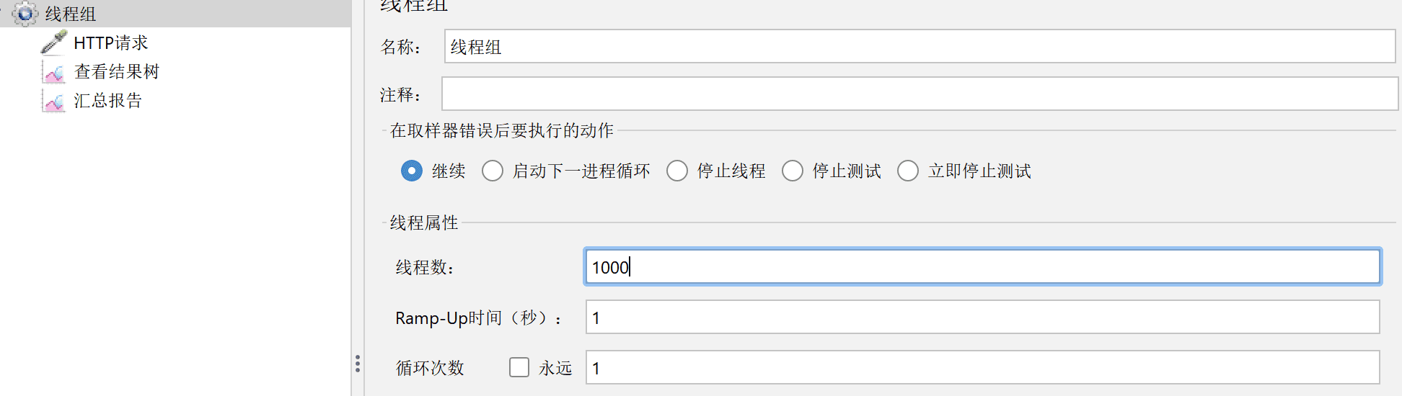Select the 线程组 tree node
Viewport: 1402px width, 396px height.
tap(71, 14)
